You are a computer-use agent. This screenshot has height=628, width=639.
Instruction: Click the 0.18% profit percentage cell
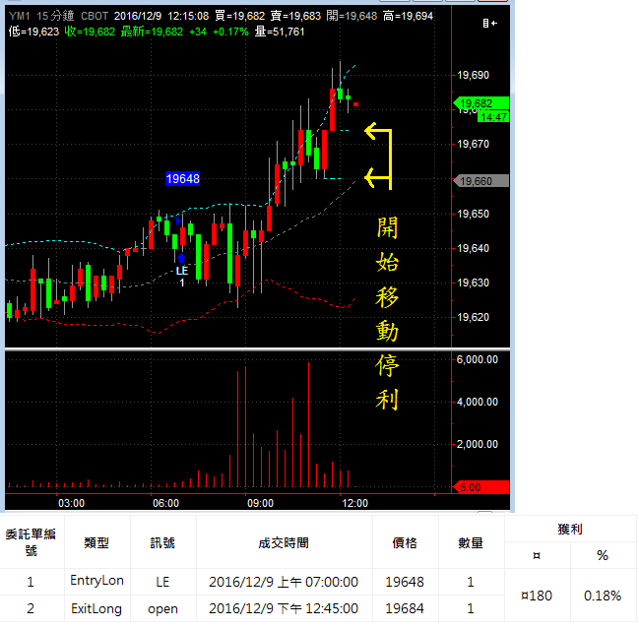tap(603, 596)
